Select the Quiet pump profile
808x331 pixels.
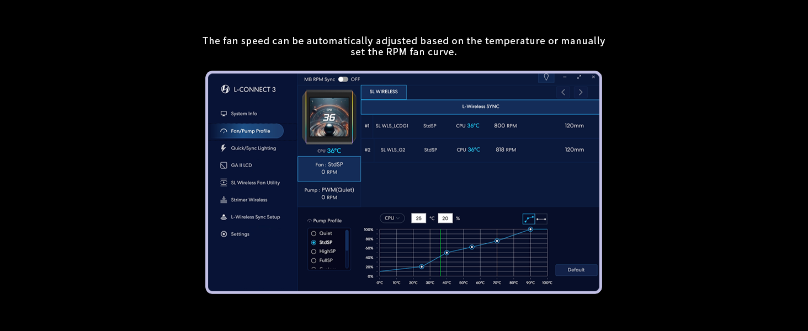coord(313,233)
